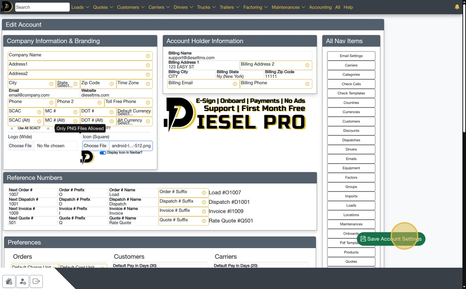Viewport: 466px width, 289px height.
Task: Click warning icon in Billing Address 2 field
Action: point(307,65)
